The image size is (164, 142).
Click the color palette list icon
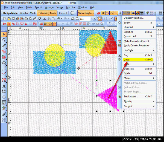click(156, 13)
